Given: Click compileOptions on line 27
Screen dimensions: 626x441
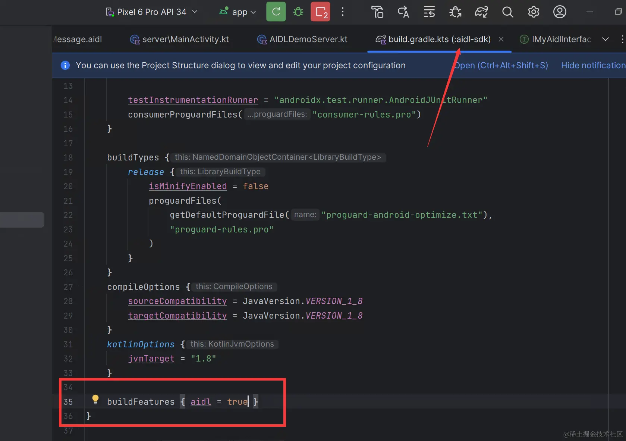Looking at the screenshot, I should pos(143,287).
